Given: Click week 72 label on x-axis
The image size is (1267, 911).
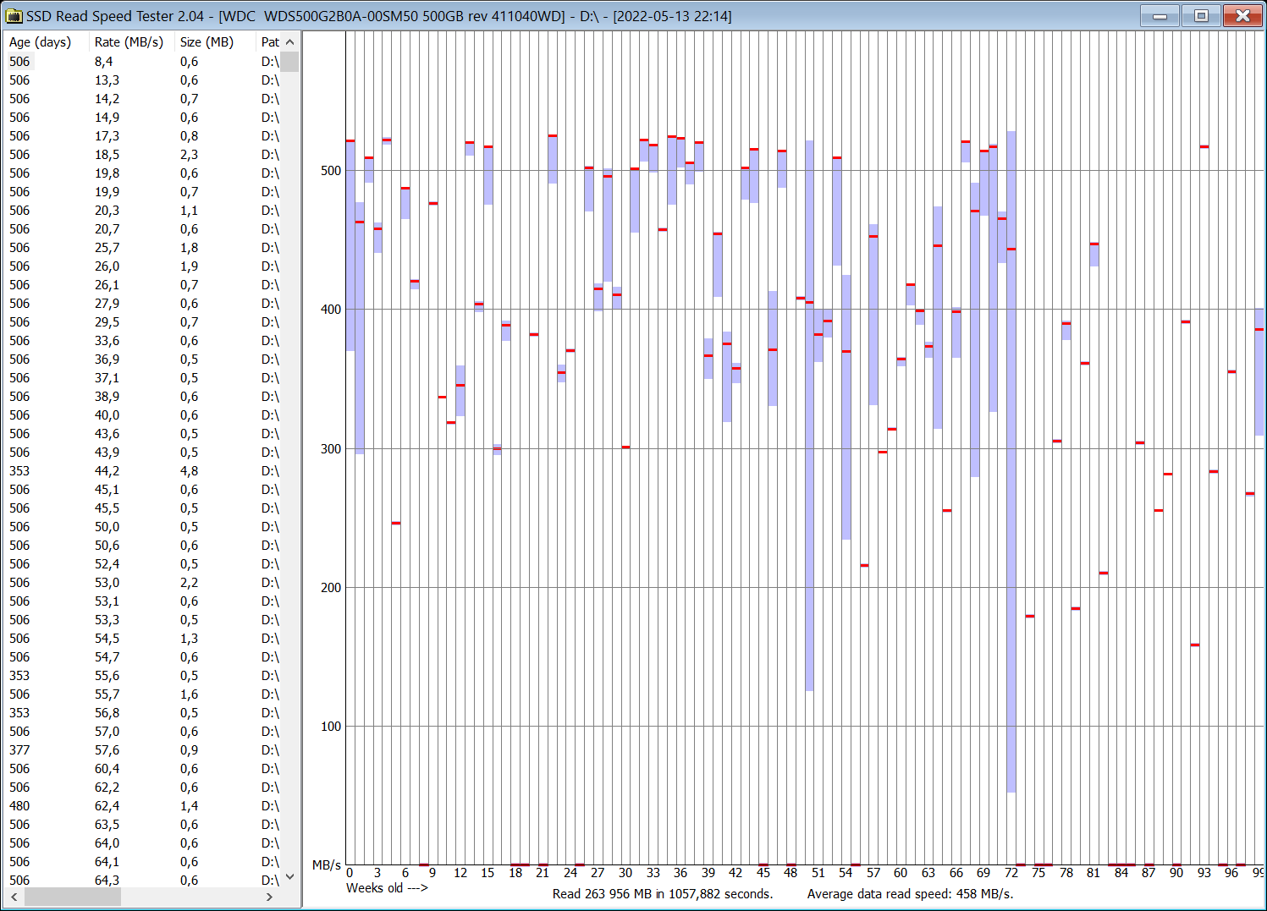Looking at the screenshot, I should pyautogui.click(x=1011, y=873).
